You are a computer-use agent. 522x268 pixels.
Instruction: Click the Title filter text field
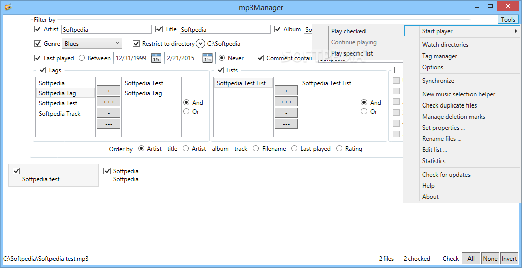[225, 29]
